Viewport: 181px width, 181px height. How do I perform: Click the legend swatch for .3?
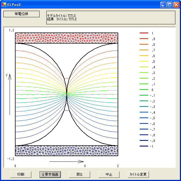point(144,73)
